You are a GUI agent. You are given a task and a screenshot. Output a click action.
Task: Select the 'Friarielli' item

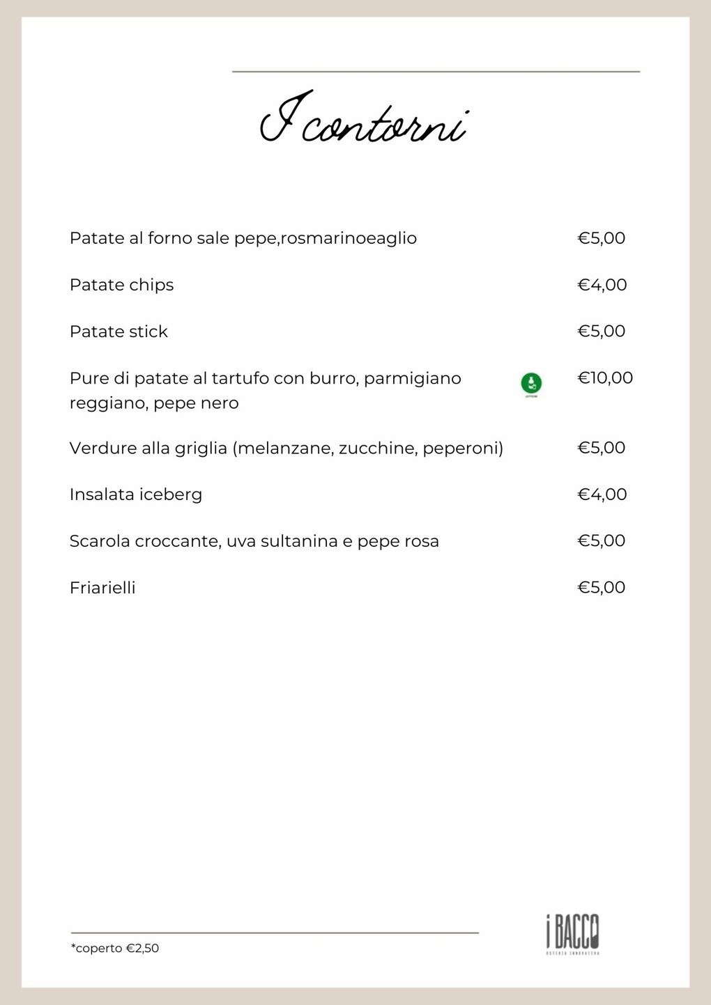102,588
